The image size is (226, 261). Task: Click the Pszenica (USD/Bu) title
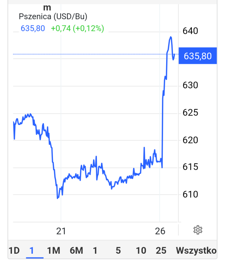[x=53, y=16]
